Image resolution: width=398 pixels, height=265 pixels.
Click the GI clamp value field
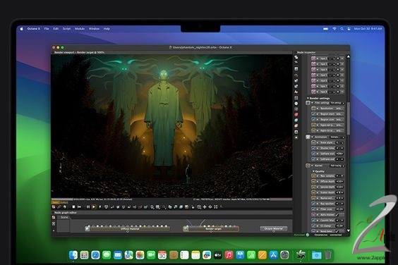[339, 226]
